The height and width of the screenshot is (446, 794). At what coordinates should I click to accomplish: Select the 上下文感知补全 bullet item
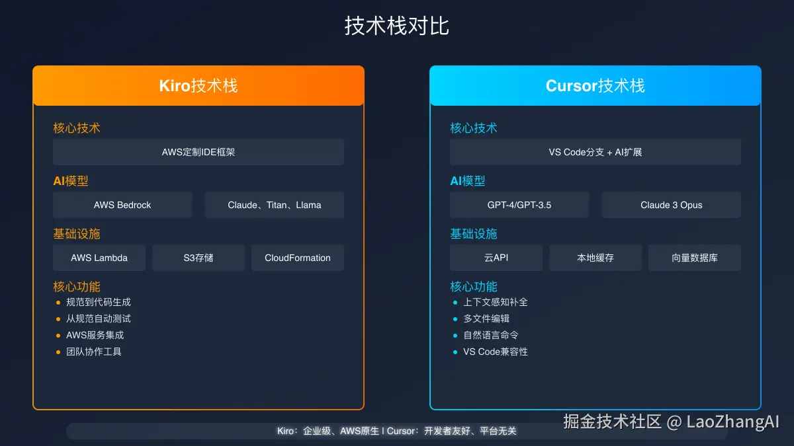click(490, 302)
